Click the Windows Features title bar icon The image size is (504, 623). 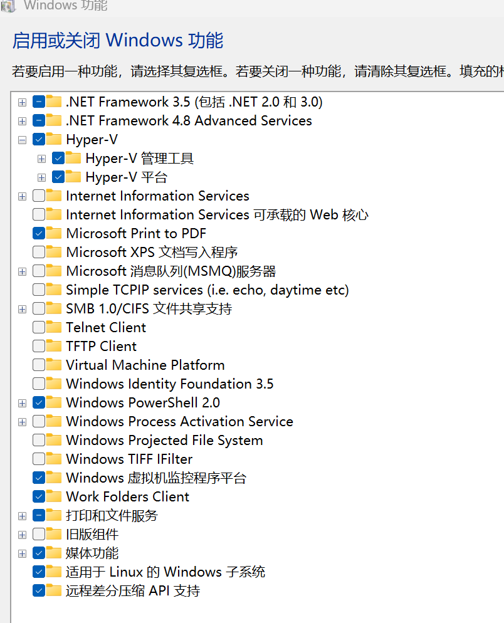8,6
